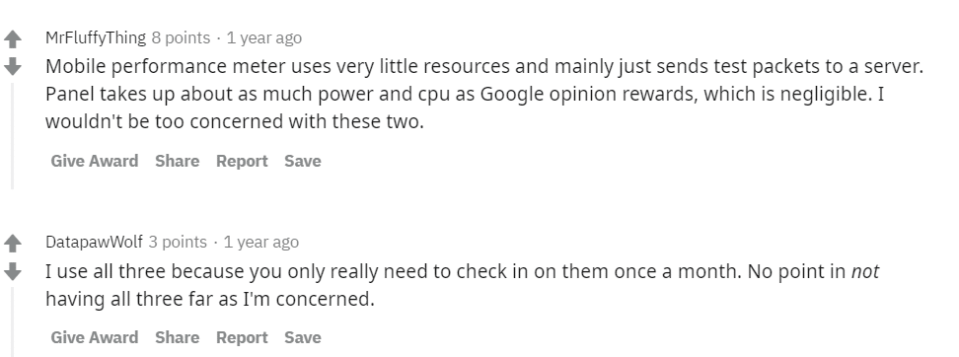The height and width of the screenshot is (357, 959).
Task: Downvote DatapawWolf's comment
Action: (x=12, y=271)
